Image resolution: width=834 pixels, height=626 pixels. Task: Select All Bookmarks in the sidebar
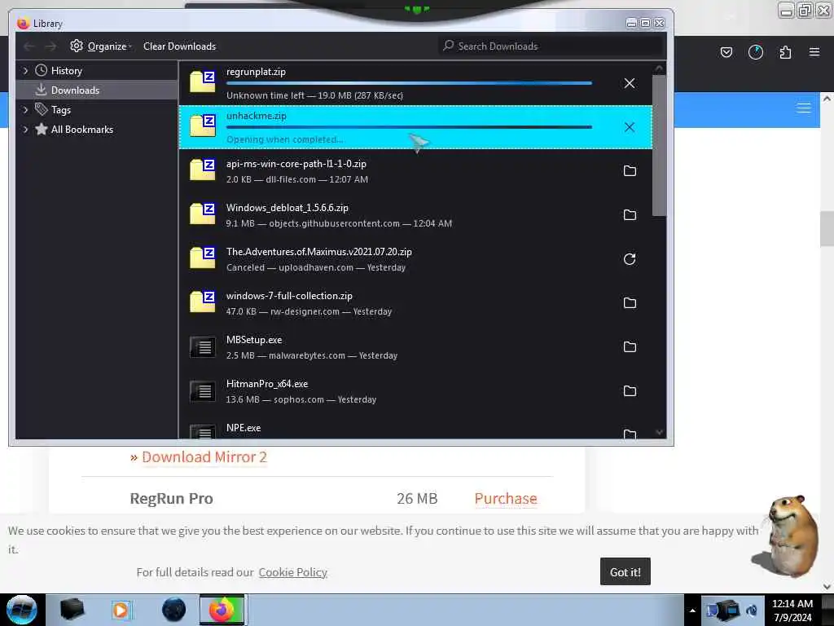coord(97,130)
